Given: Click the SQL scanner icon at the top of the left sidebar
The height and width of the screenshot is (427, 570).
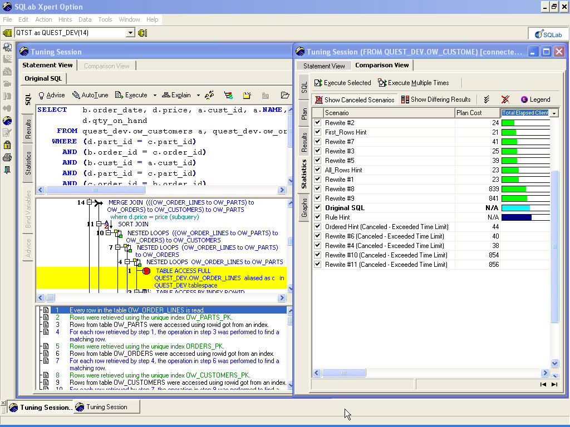Looking at the screenshot, I should point(7,47).
